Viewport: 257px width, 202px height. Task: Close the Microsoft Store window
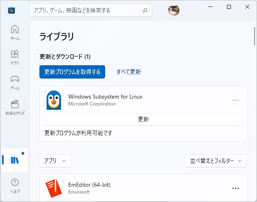(x=247, y=7)
